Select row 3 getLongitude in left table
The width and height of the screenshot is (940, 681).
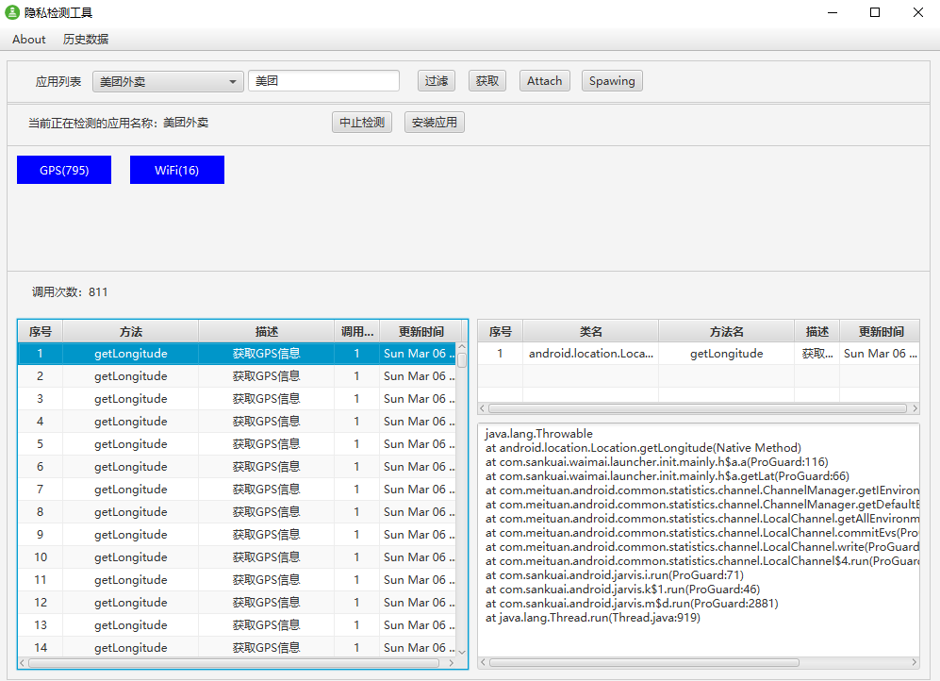[237, 399]
